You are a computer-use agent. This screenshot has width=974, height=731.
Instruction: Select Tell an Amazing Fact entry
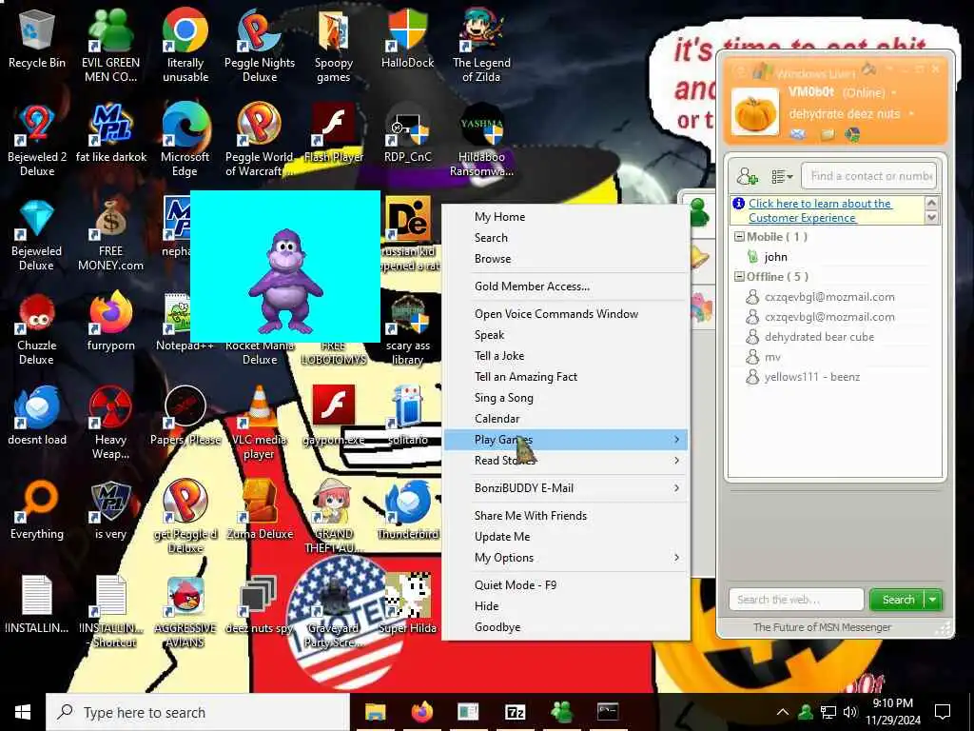click(x=525, y=377)
